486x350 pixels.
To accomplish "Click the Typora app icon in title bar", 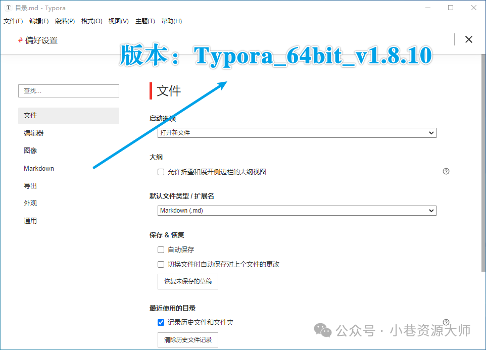I will point(9,8).
